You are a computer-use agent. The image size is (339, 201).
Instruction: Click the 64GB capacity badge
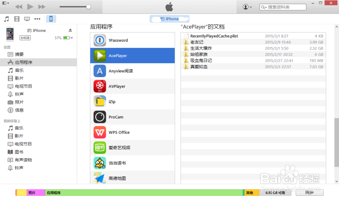[25, 38]
